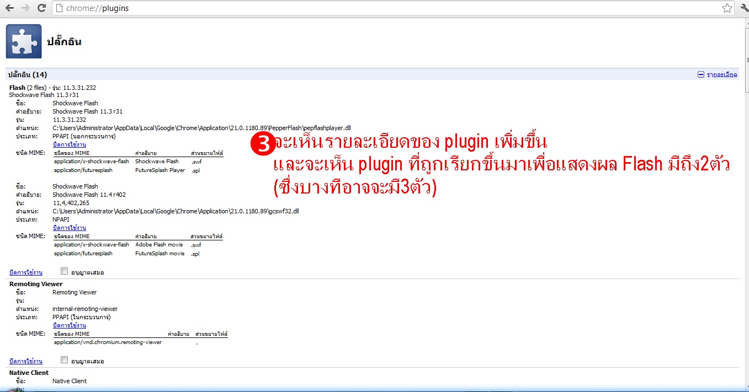Disable the PepperFlash PPAPI Shockwave Flash
The width and height of the screenshot is (749, 392).
click(x=70, y=144)
